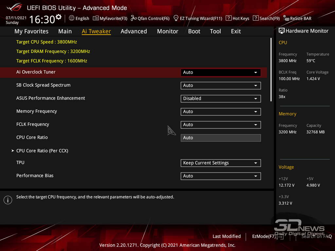Select the TPU label
335x251 pixels.
click(20, 162)
